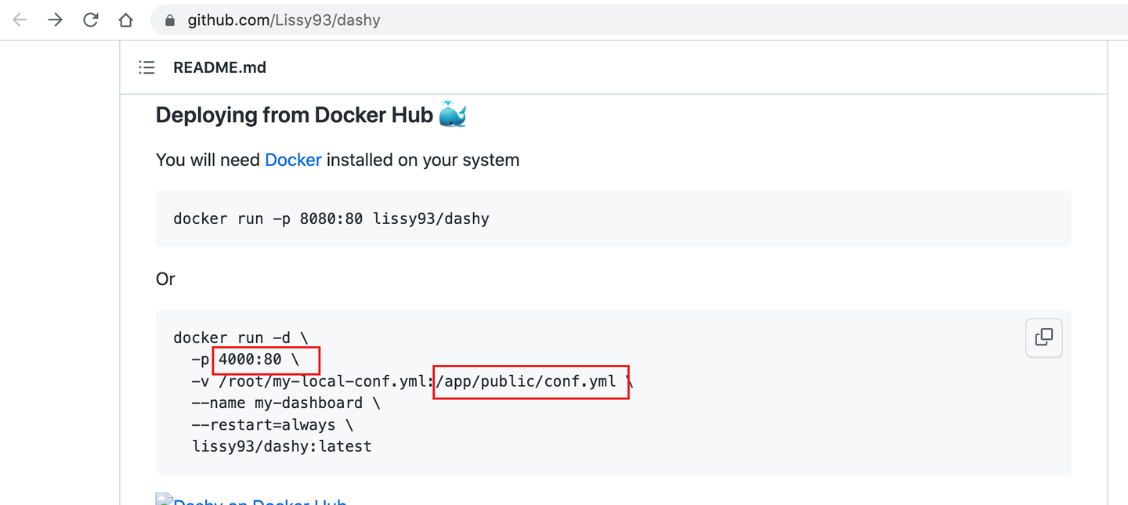The height and width of the screenshot is (505, 1128).
Task: Click the highlighted 4000:80 port mapping
Action: point(258,360)
